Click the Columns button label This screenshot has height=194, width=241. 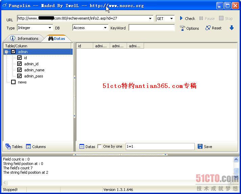(39, 147)
